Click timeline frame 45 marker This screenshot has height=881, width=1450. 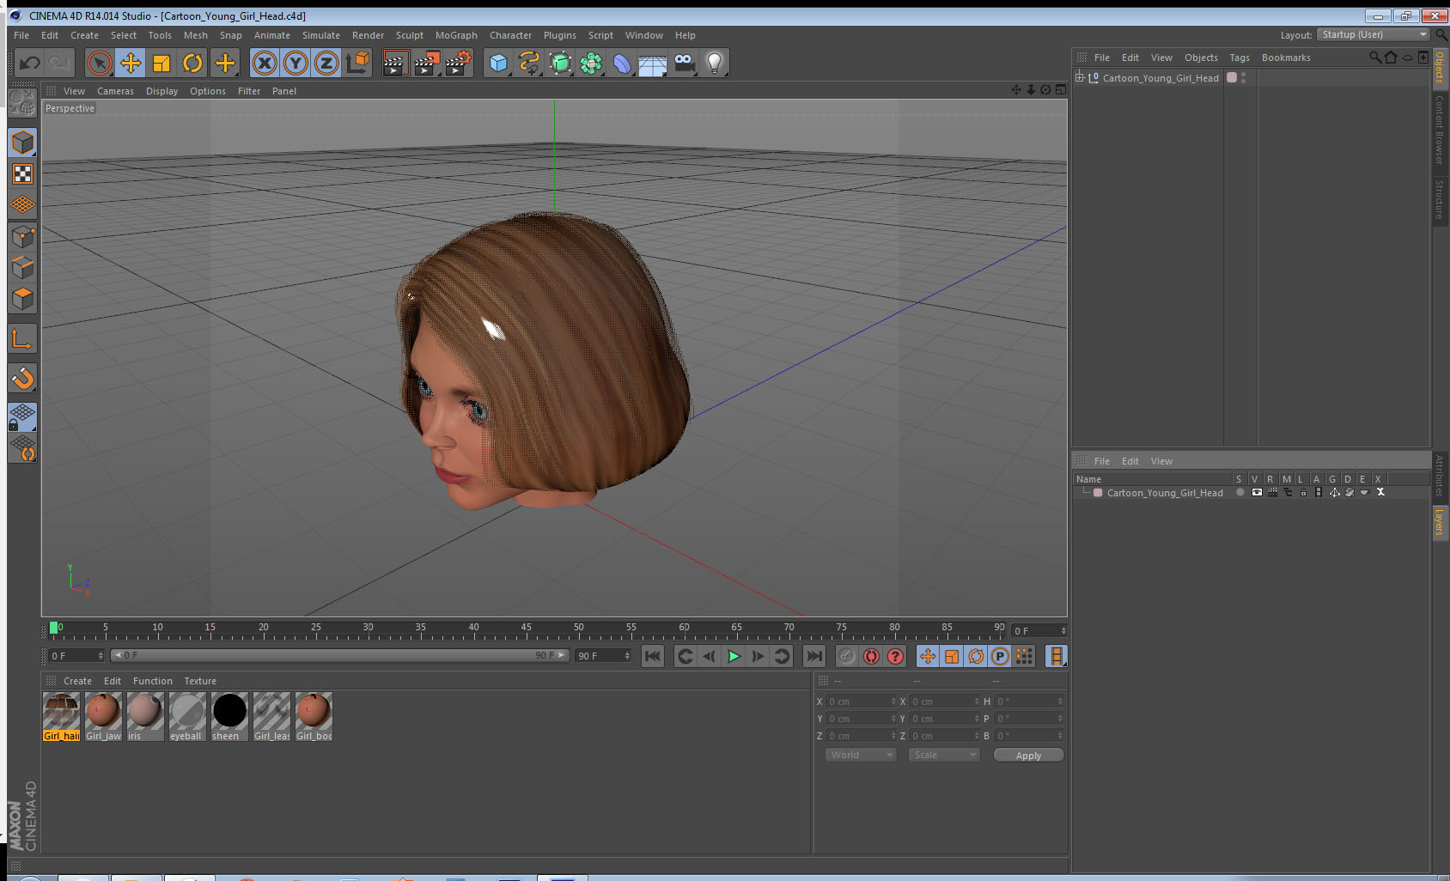click(526, 628)
